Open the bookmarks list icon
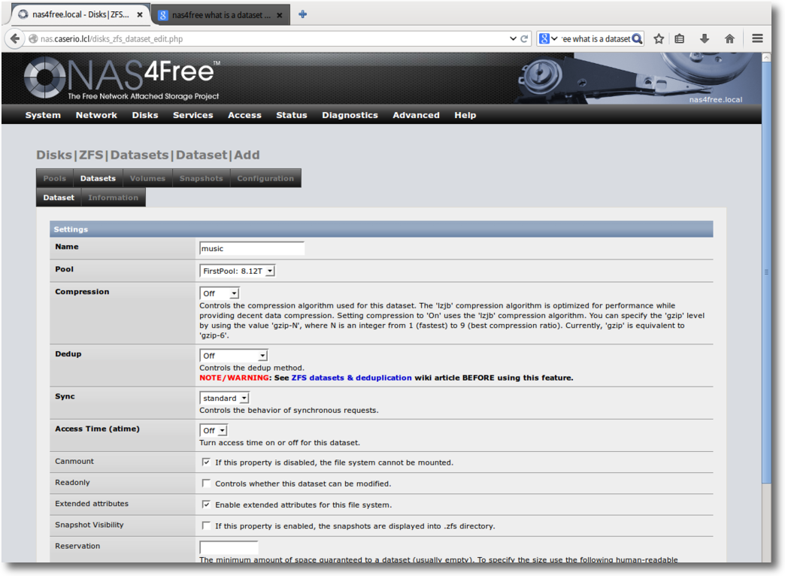The image size is (785, 576). [x=680, y=38]
